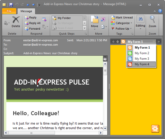Image resolution: width=165 pixels, height=139 pixels.
Task: Click the Zoom magnifier icon
Action: (152, 20)
